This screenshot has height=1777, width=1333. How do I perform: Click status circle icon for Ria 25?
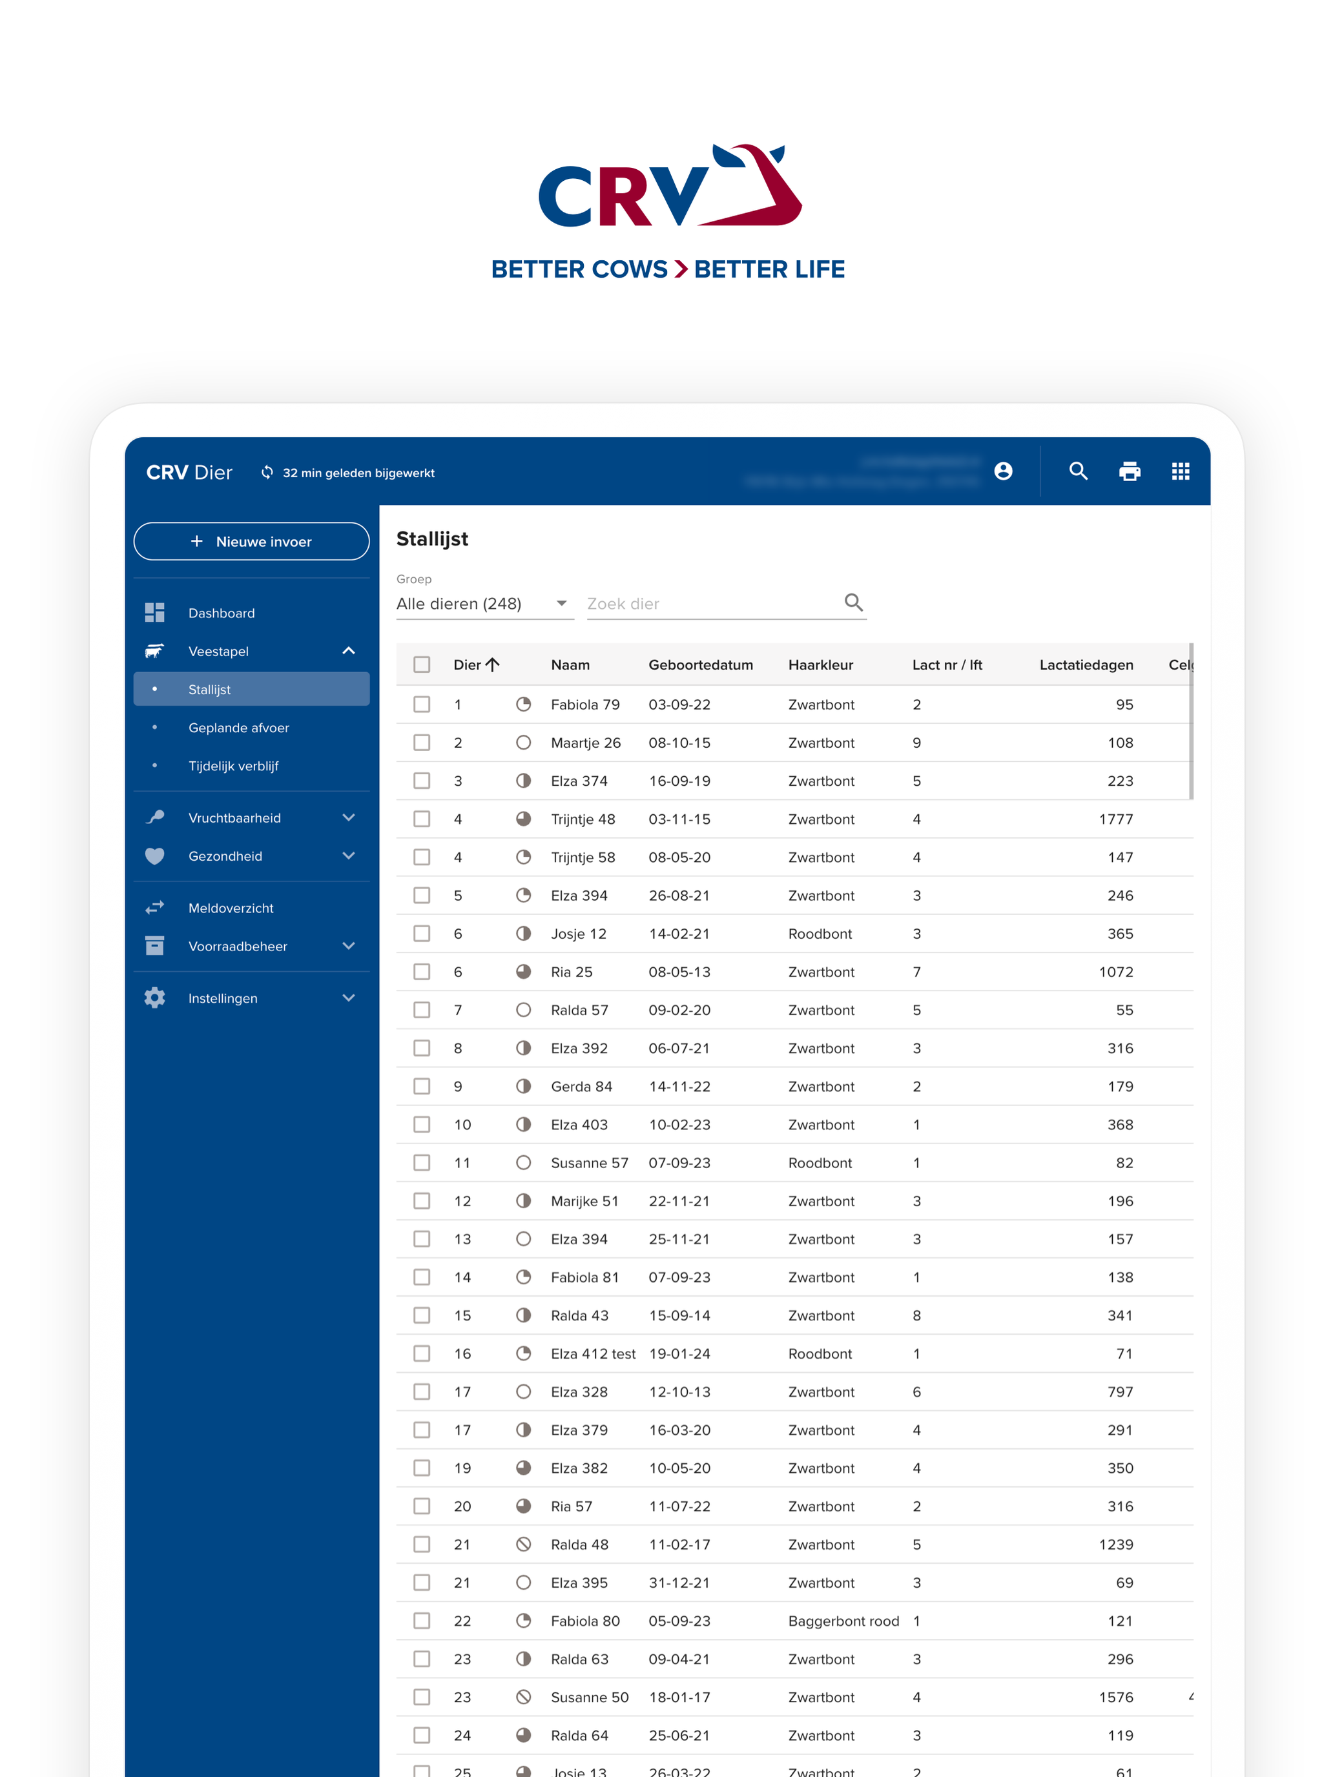pyautogui.click(x=523, y=972)
